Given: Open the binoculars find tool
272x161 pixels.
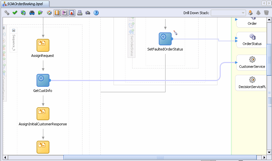Looking at the screenshot, I should click(32, 13).
